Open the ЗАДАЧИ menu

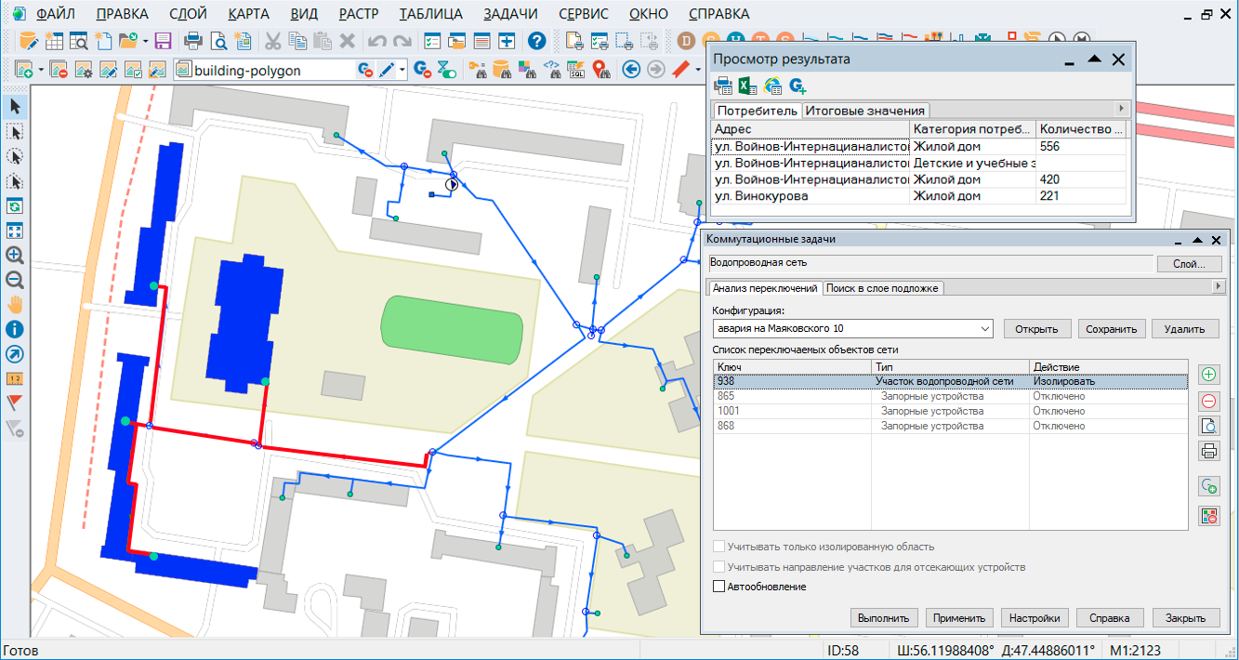509,14
